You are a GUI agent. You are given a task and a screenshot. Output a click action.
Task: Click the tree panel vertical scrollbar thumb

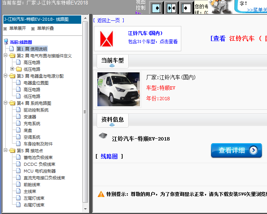tap(85, 112)
